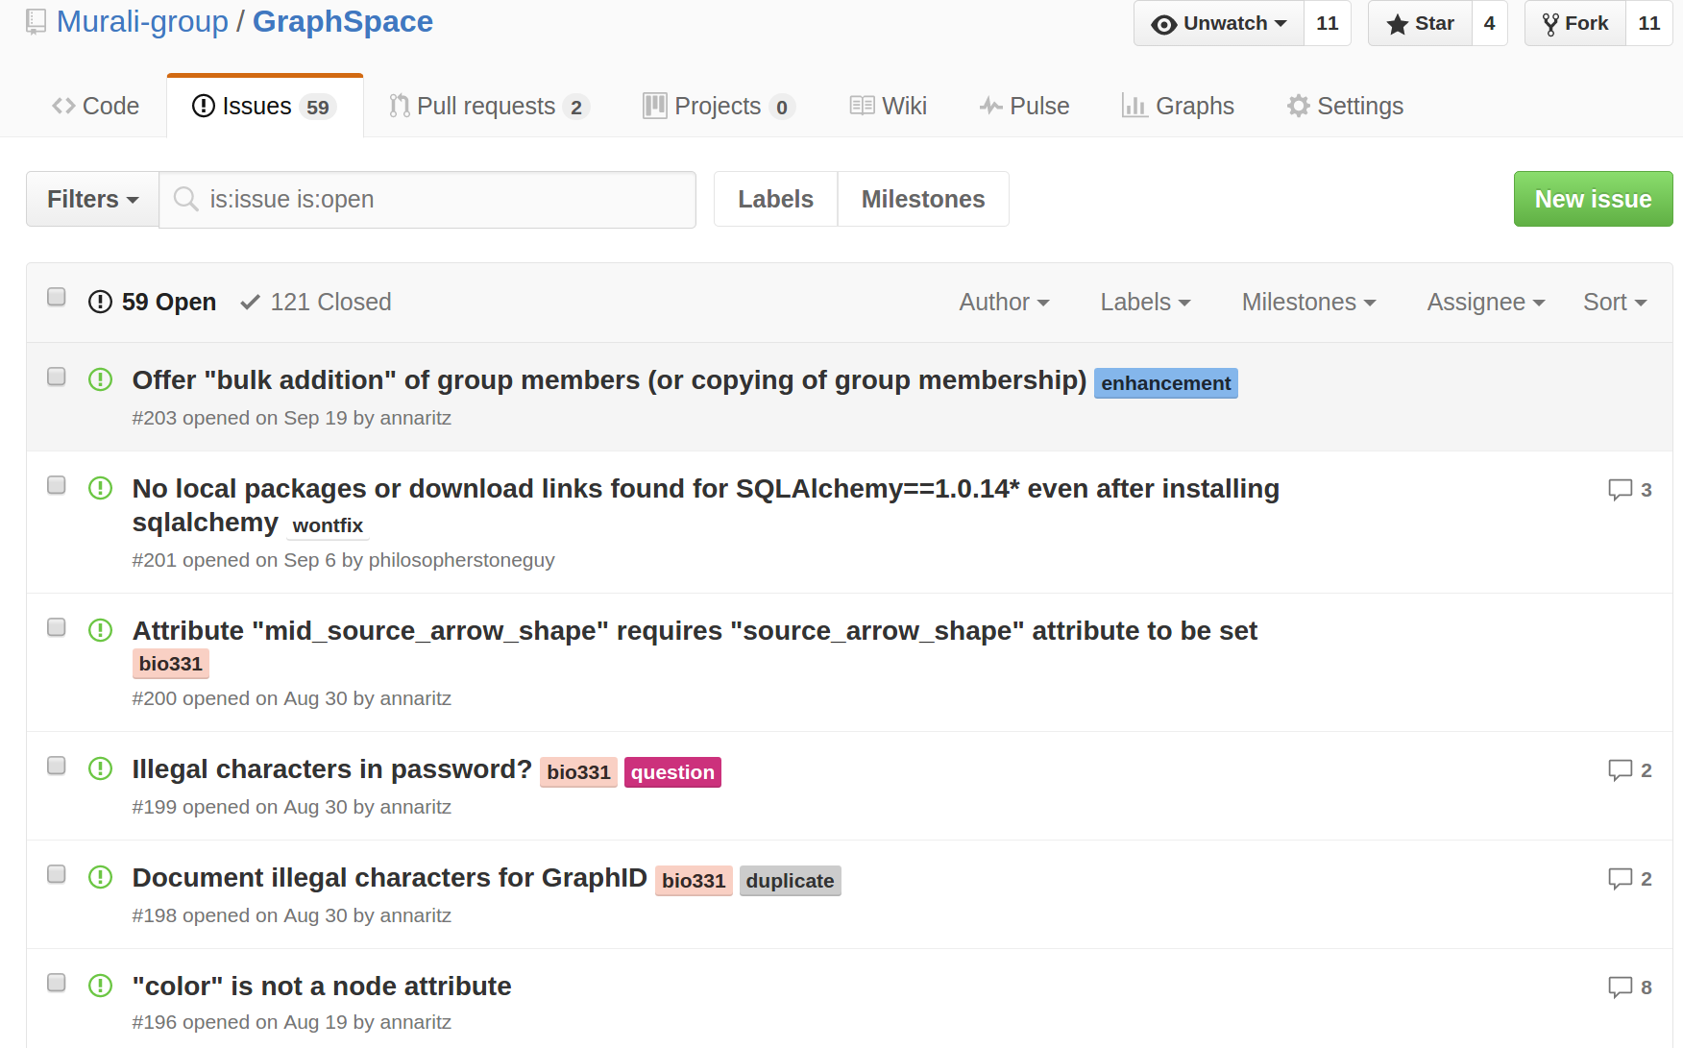Click the open-issue icon for issue #199

pos(100,768)
